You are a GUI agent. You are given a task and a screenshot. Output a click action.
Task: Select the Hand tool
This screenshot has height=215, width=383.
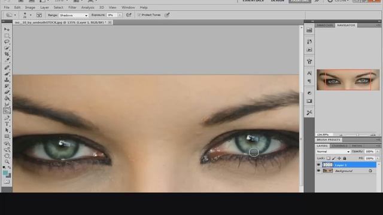pos(7,155)
